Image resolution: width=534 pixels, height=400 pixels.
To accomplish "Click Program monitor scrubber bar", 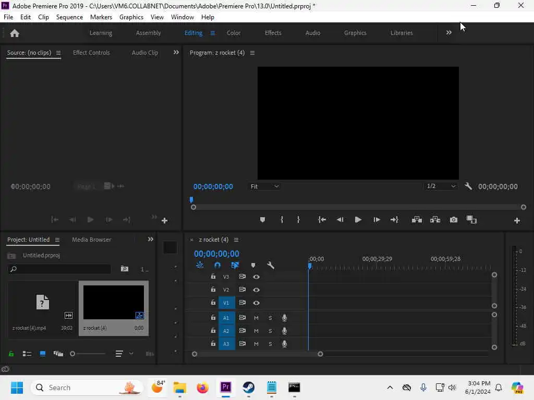I will pos(358,207).
